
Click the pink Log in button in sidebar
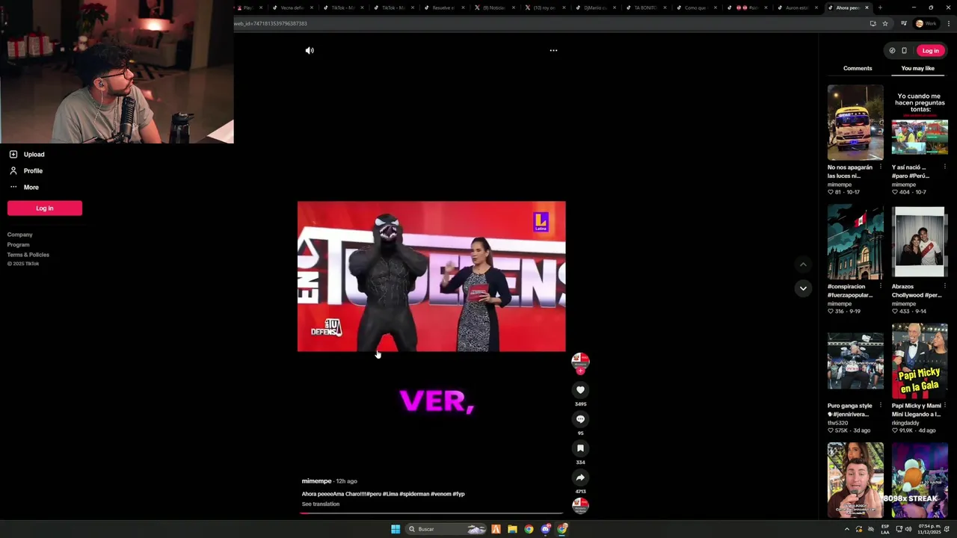45,208
